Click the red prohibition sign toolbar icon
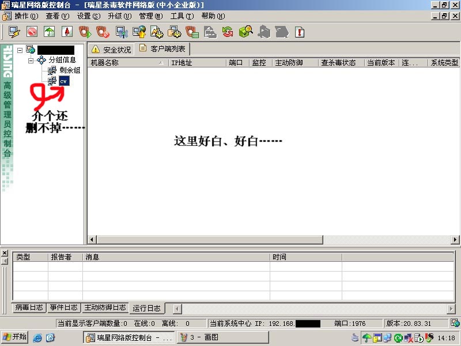The width and height of the screenshot is (461, 346). [x=32, y=32]
